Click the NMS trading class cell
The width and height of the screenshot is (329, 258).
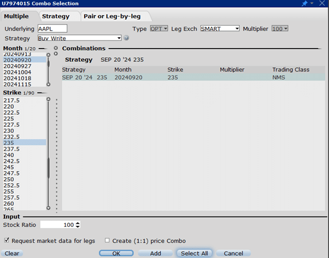pyautogui.click(x=279, y=78)
